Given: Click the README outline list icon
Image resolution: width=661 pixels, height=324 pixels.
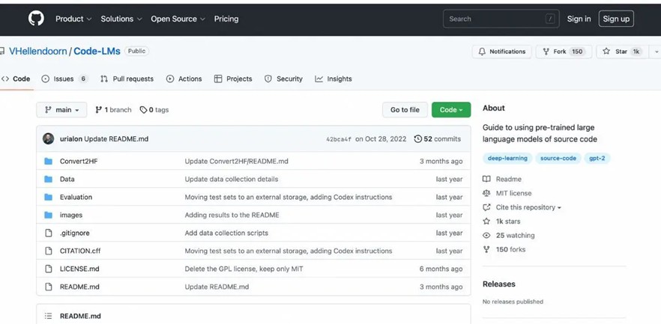Looking at the screenshot, I should [x=49, y=316].
